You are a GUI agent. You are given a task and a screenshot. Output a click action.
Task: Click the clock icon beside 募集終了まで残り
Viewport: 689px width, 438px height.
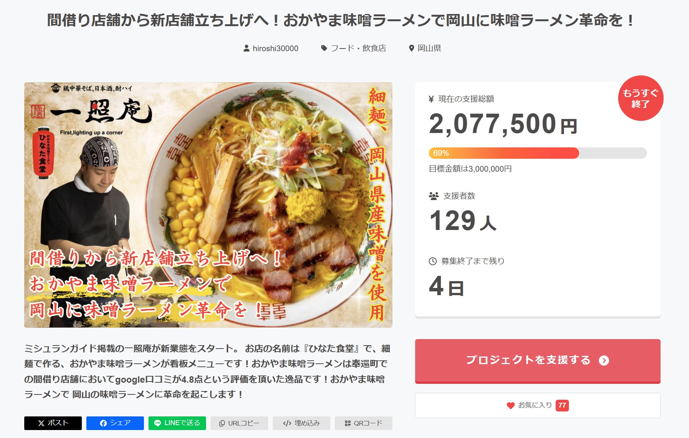coord(433,261)
